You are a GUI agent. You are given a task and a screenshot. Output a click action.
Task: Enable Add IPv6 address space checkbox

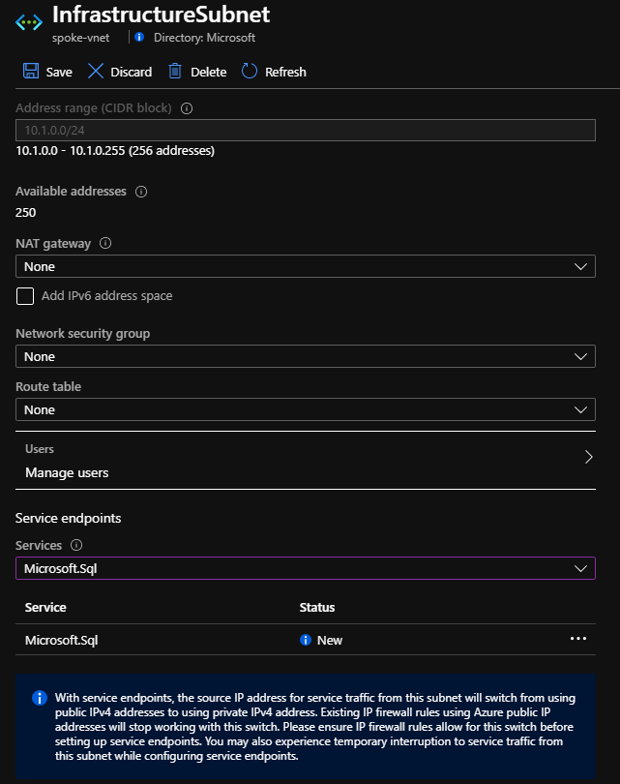coord(25,296)
